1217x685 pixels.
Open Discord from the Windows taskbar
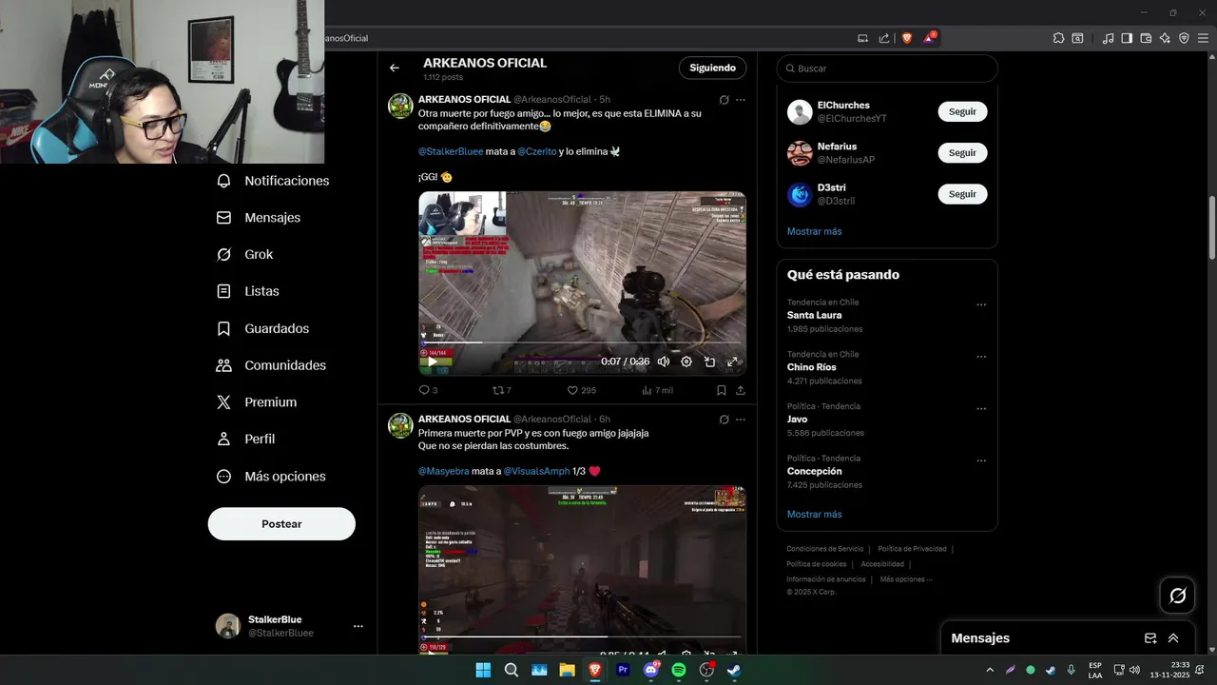pos(651,670)
